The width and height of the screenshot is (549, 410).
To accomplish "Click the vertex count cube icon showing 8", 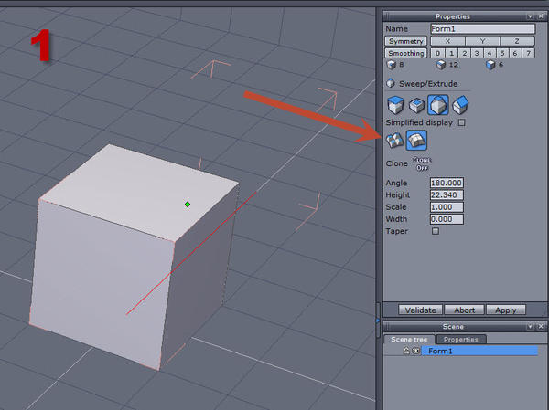I will click(x=391, y=65).
